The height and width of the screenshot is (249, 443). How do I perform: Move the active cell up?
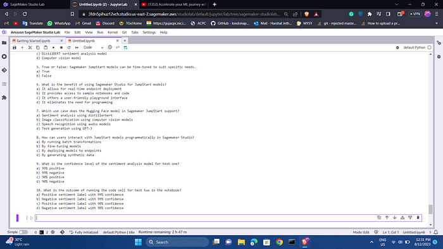point(387,217)
